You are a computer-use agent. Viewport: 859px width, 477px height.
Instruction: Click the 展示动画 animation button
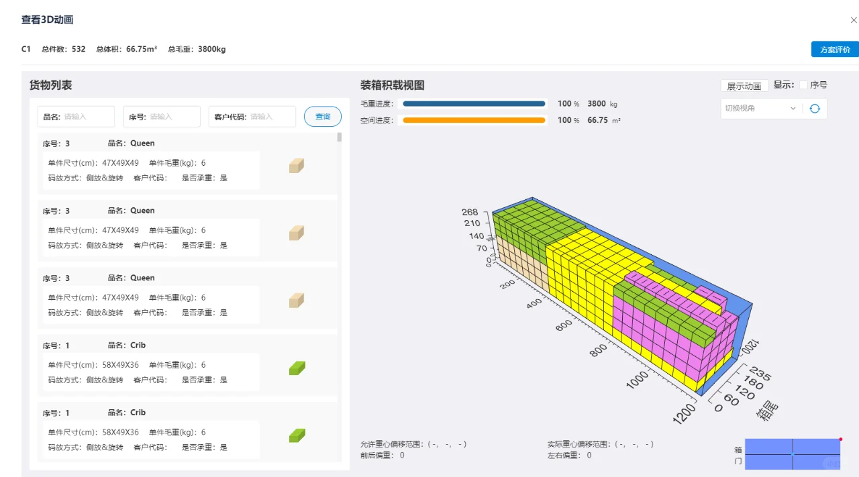coord(743,85)
